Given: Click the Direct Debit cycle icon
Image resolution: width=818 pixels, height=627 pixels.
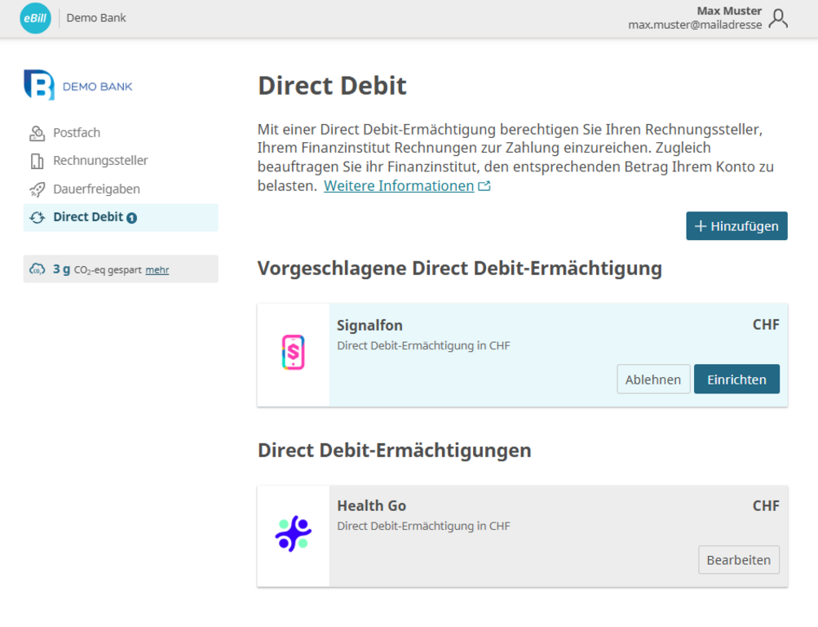Looking at the screenshot, I should pyautogui.click(x=38, y=217).
